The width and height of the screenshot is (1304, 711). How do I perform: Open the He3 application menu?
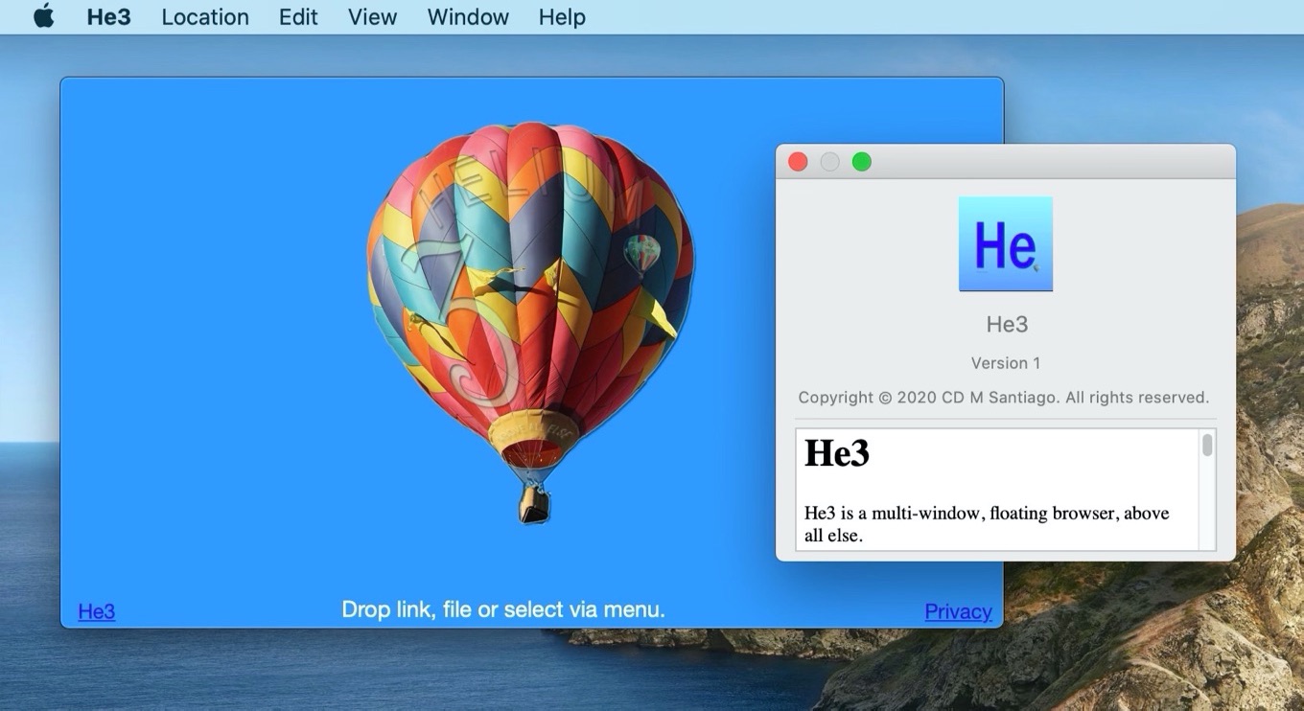[x=108, y=17]
